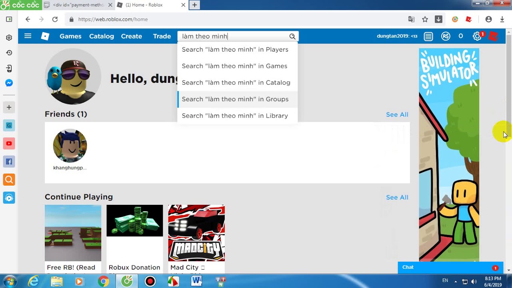Click the orange search sidebar icon
This screenshot has width=512, height=288.
pyautogui.click(x=9, y=180)
